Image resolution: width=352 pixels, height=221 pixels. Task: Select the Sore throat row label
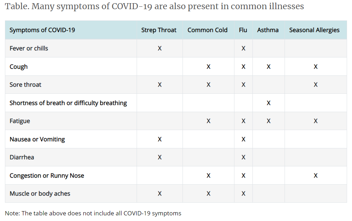pyautogui.click(x=25, y=85)
